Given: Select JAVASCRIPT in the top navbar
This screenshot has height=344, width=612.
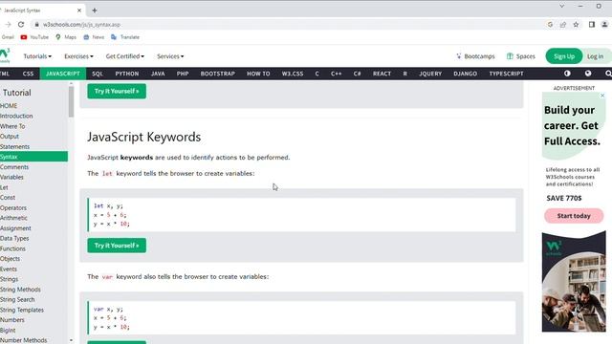Looking at the screenshot, I should coord(63,74).
